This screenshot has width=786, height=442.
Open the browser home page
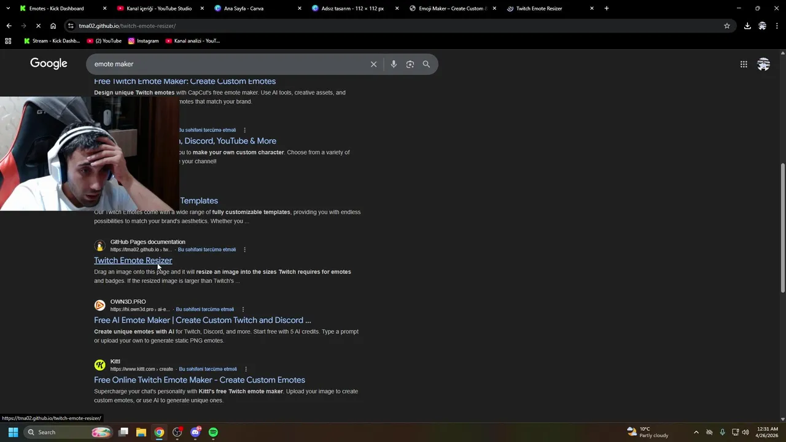pyautogui.click(x=53, y=26)
